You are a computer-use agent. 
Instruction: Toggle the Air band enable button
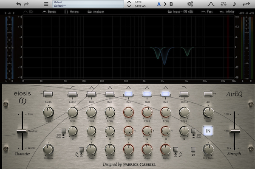point(208,94)
